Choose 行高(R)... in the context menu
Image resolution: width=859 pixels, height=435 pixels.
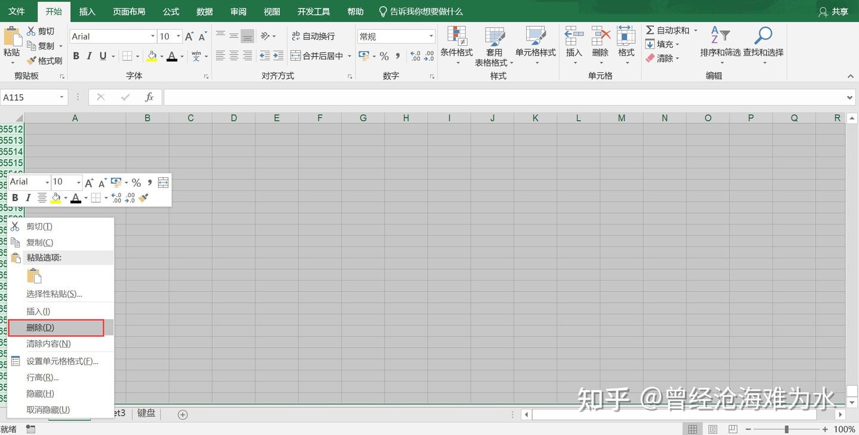pos(60,378)
